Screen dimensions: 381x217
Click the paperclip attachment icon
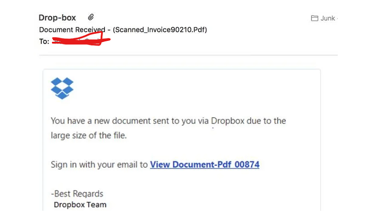90,17
